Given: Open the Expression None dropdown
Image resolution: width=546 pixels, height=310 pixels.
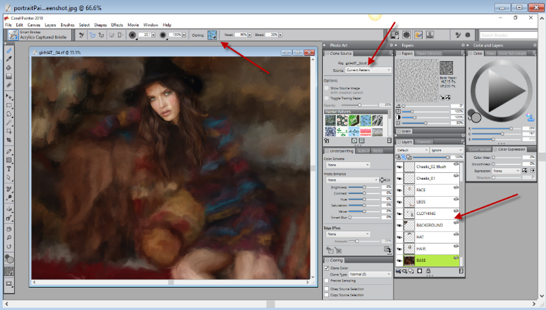Looking at the screenshot, I should click(506, 171).
